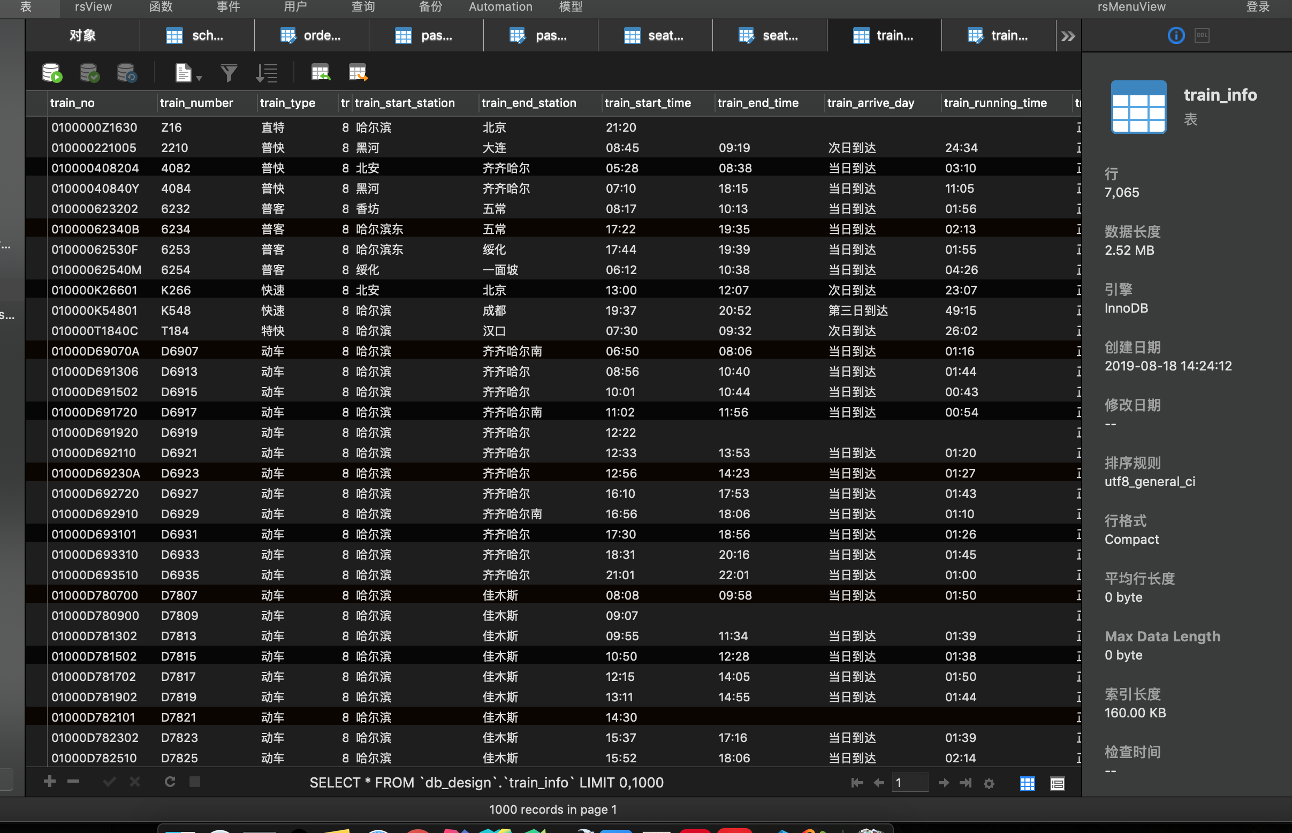
Task: Switch to the second train... tab
Action: pos(999,36)
